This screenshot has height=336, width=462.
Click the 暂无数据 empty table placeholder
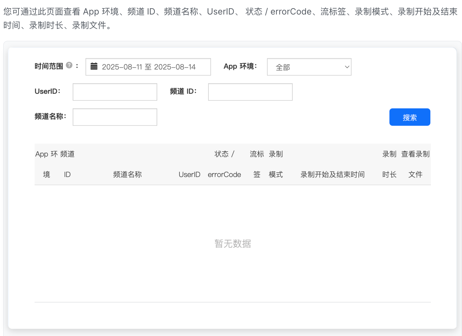[x=233, y=244]
